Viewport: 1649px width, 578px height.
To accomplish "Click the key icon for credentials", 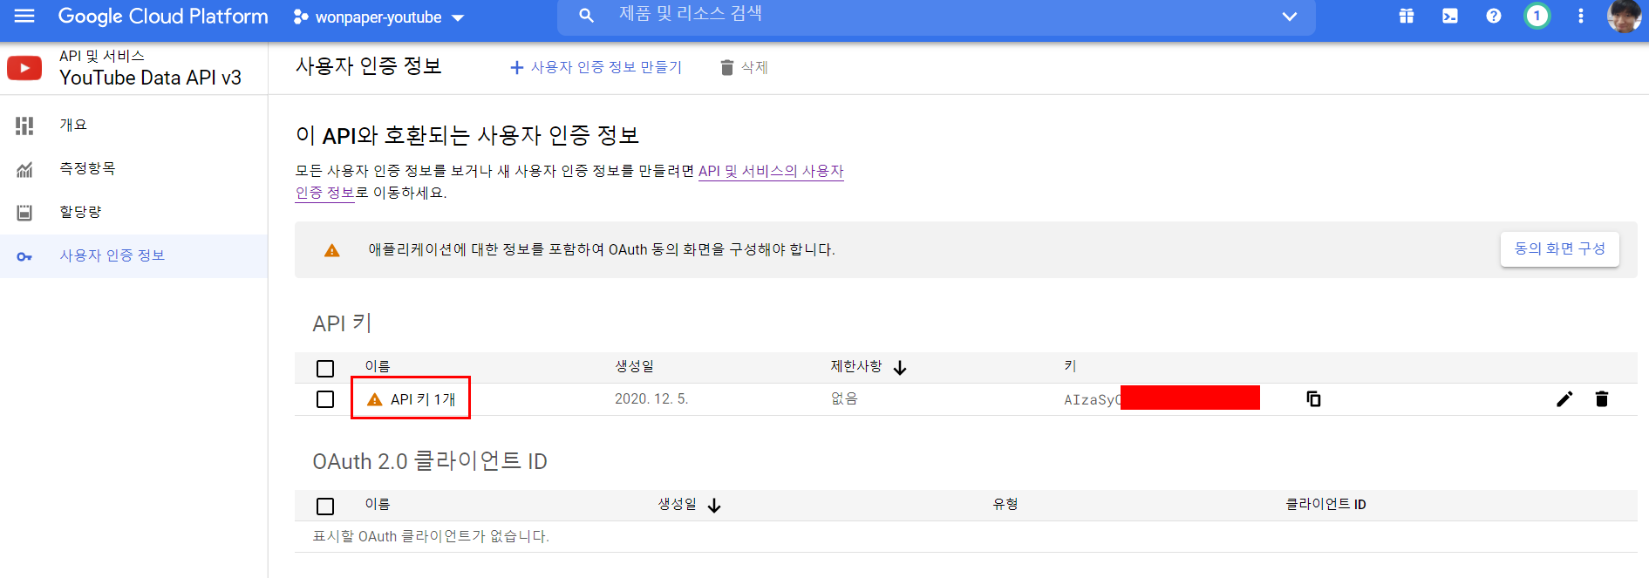I will click(24, 256).
